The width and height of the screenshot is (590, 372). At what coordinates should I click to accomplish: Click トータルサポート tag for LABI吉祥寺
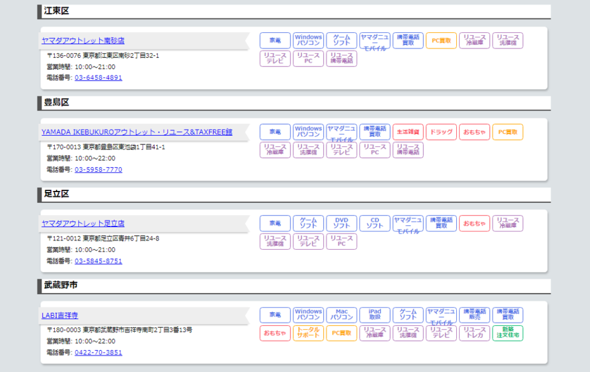[308, 333]
